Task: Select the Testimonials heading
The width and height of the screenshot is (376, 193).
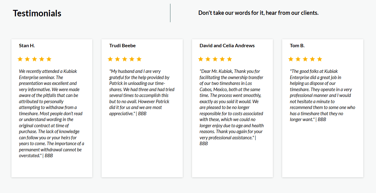Action: (x=37, y=13)
